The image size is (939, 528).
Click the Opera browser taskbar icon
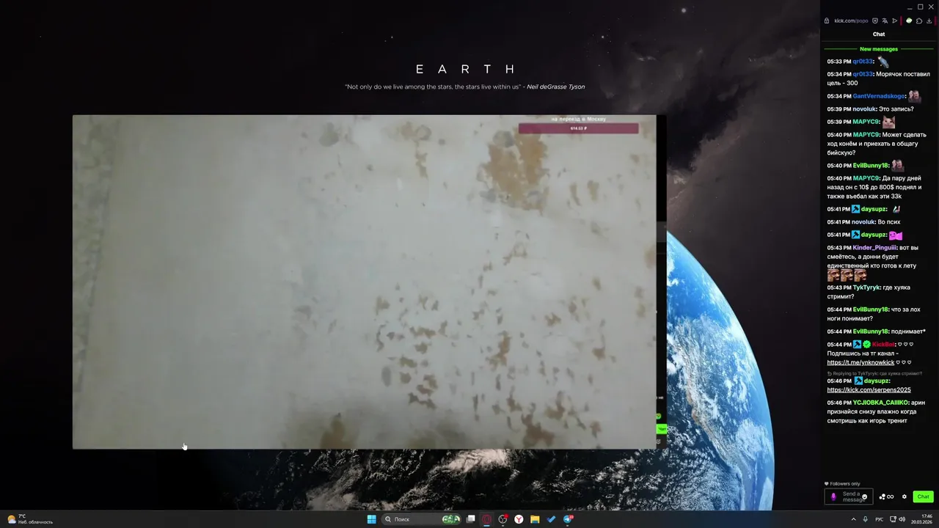486,519
